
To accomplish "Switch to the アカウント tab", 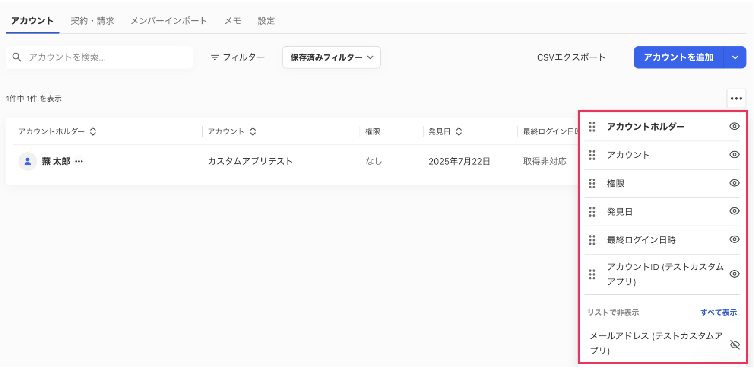I will (32, 21).
